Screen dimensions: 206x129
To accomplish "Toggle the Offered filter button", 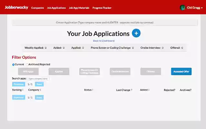I will 151,72.
